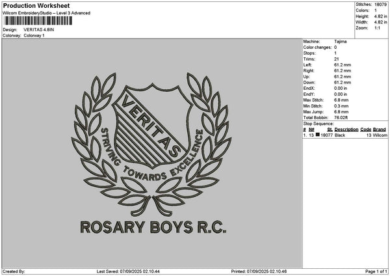Click the Max Stitch value 6.8 mm
This screenshot has height=276, width=390.
click(341, 100)
